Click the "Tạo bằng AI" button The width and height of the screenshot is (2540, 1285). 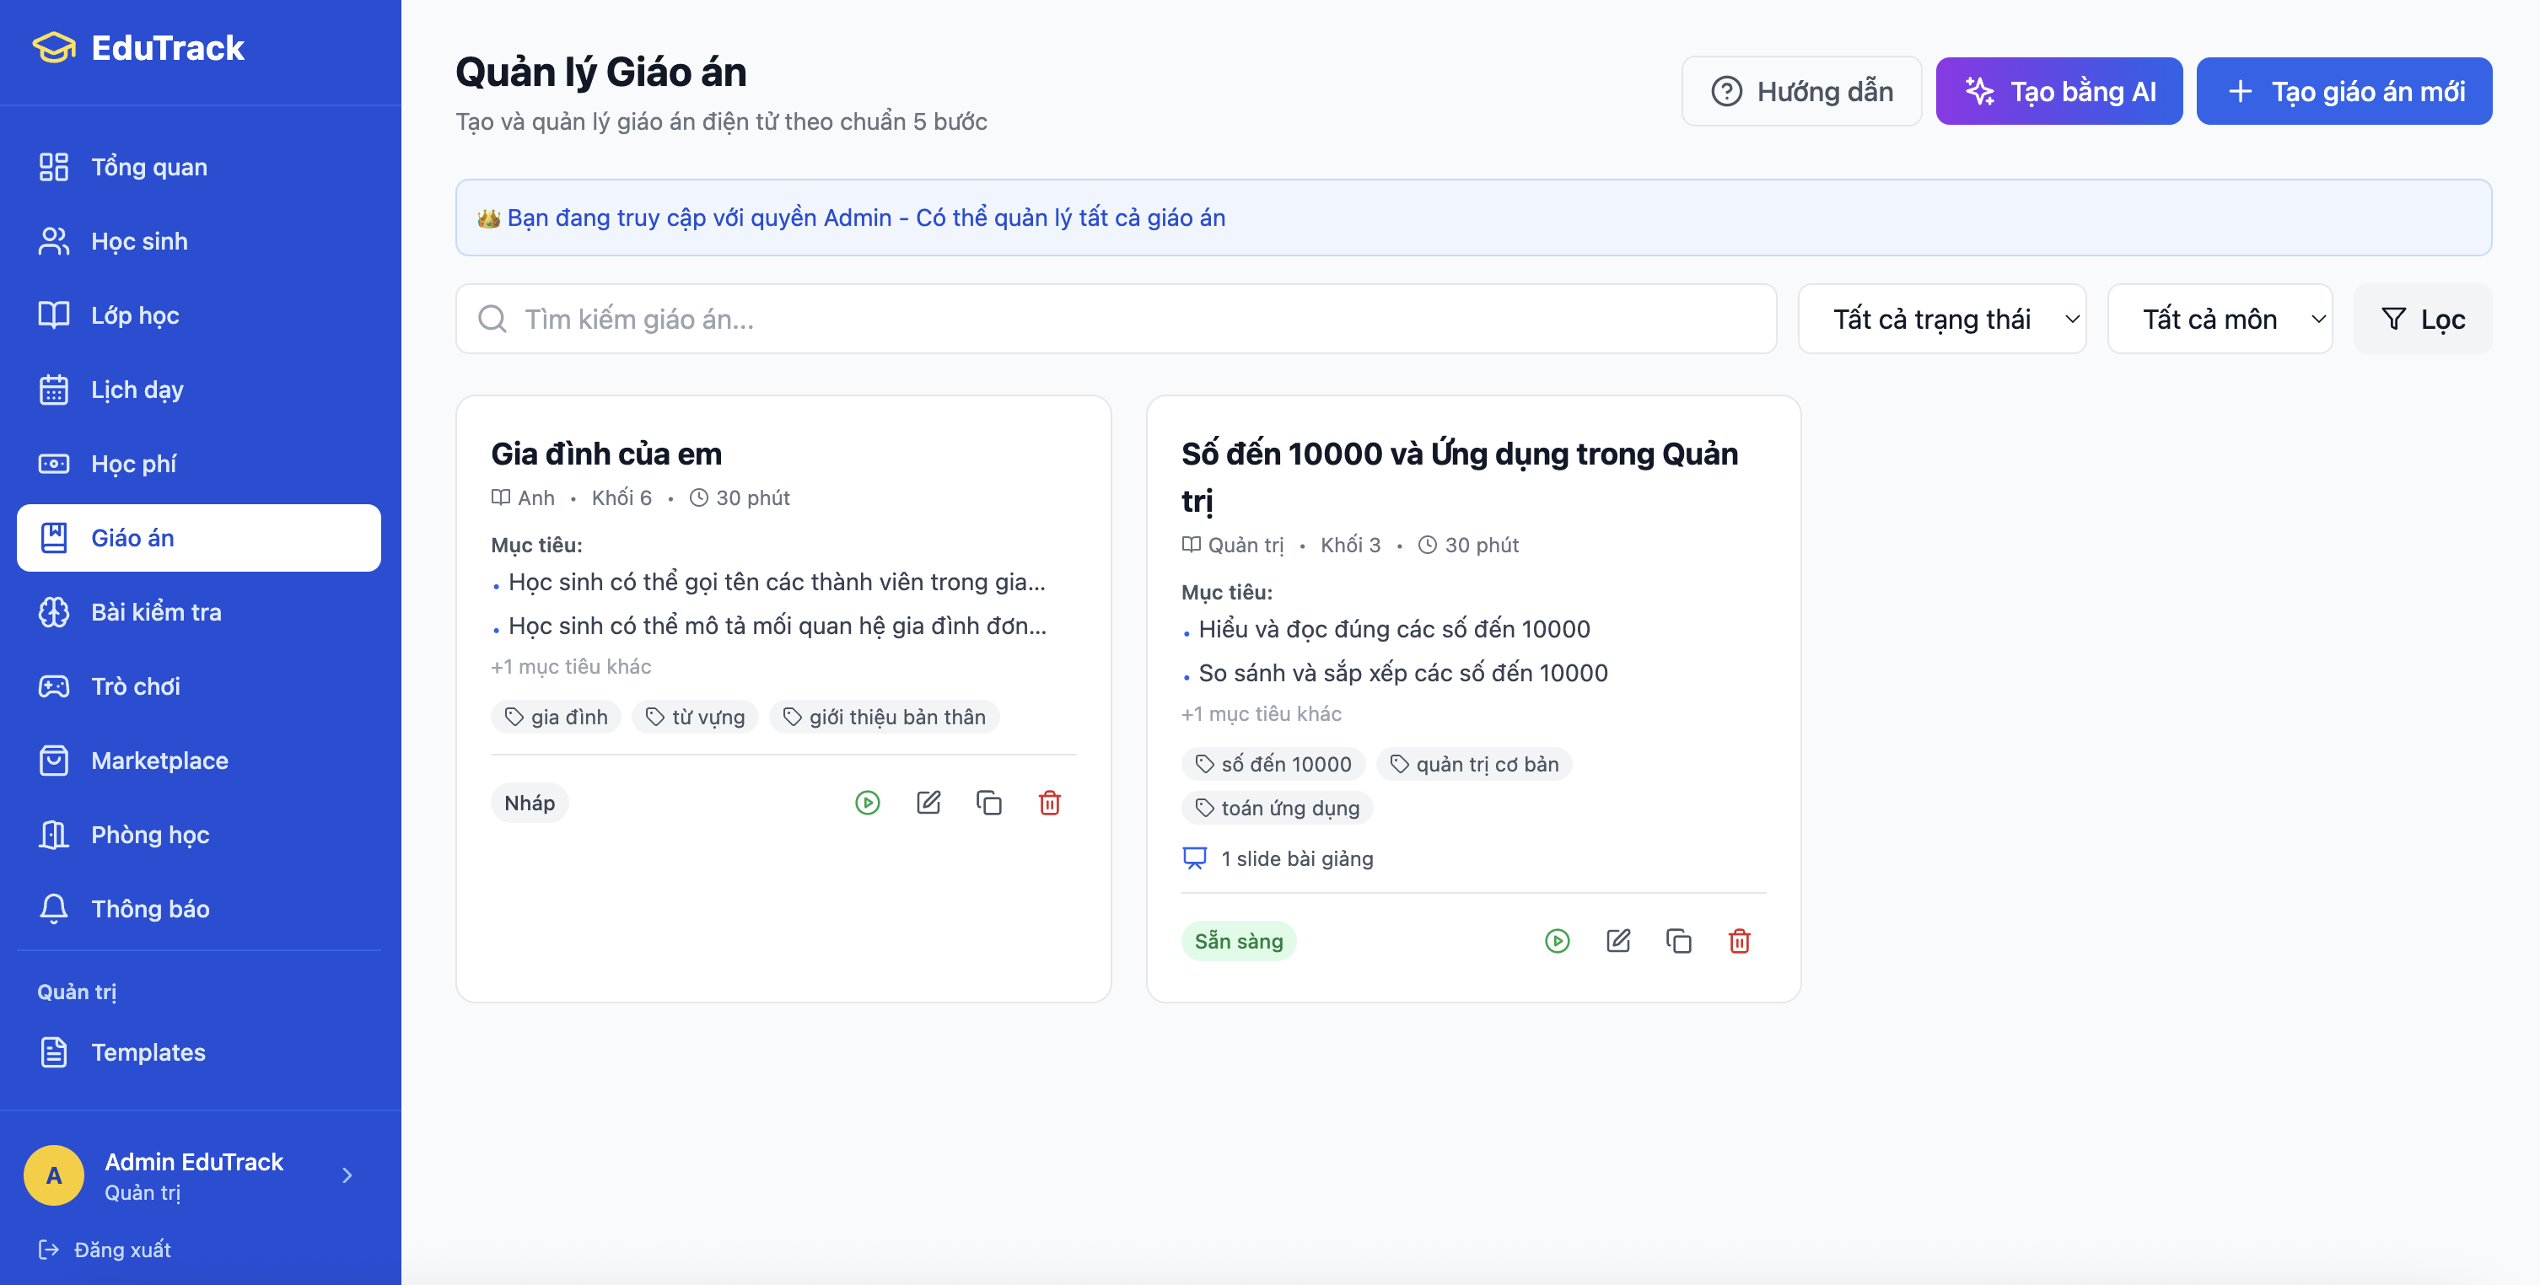click(2058, 91)
